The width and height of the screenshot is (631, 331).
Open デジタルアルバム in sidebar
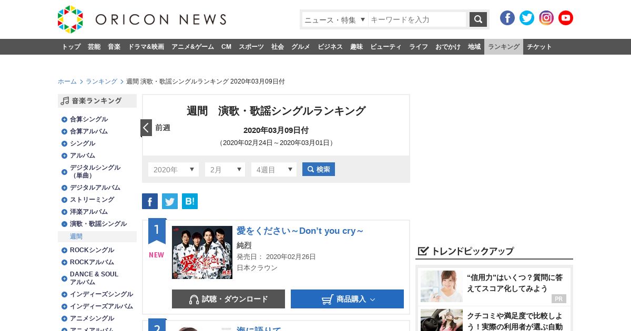[95, 188]
